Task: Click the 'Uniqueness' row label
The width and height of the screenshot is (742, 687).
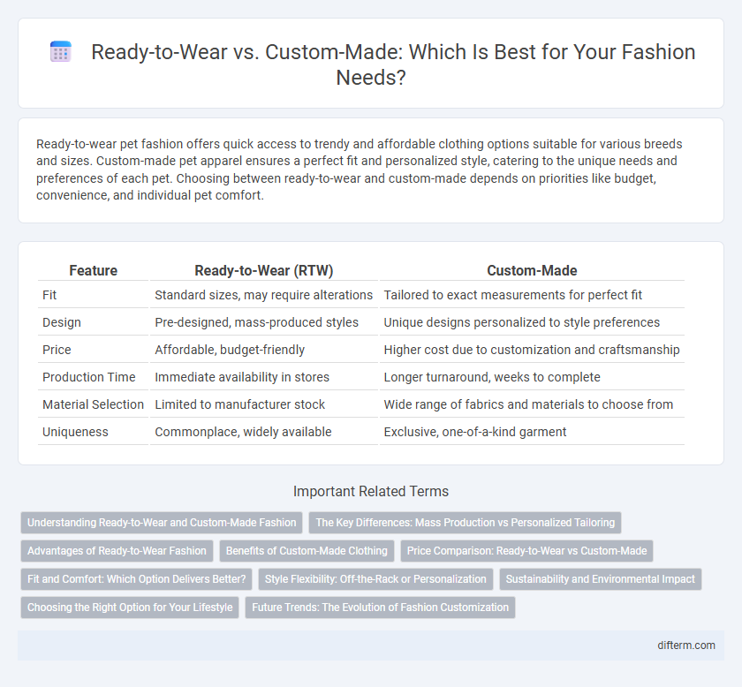Action: pos(75,433)
